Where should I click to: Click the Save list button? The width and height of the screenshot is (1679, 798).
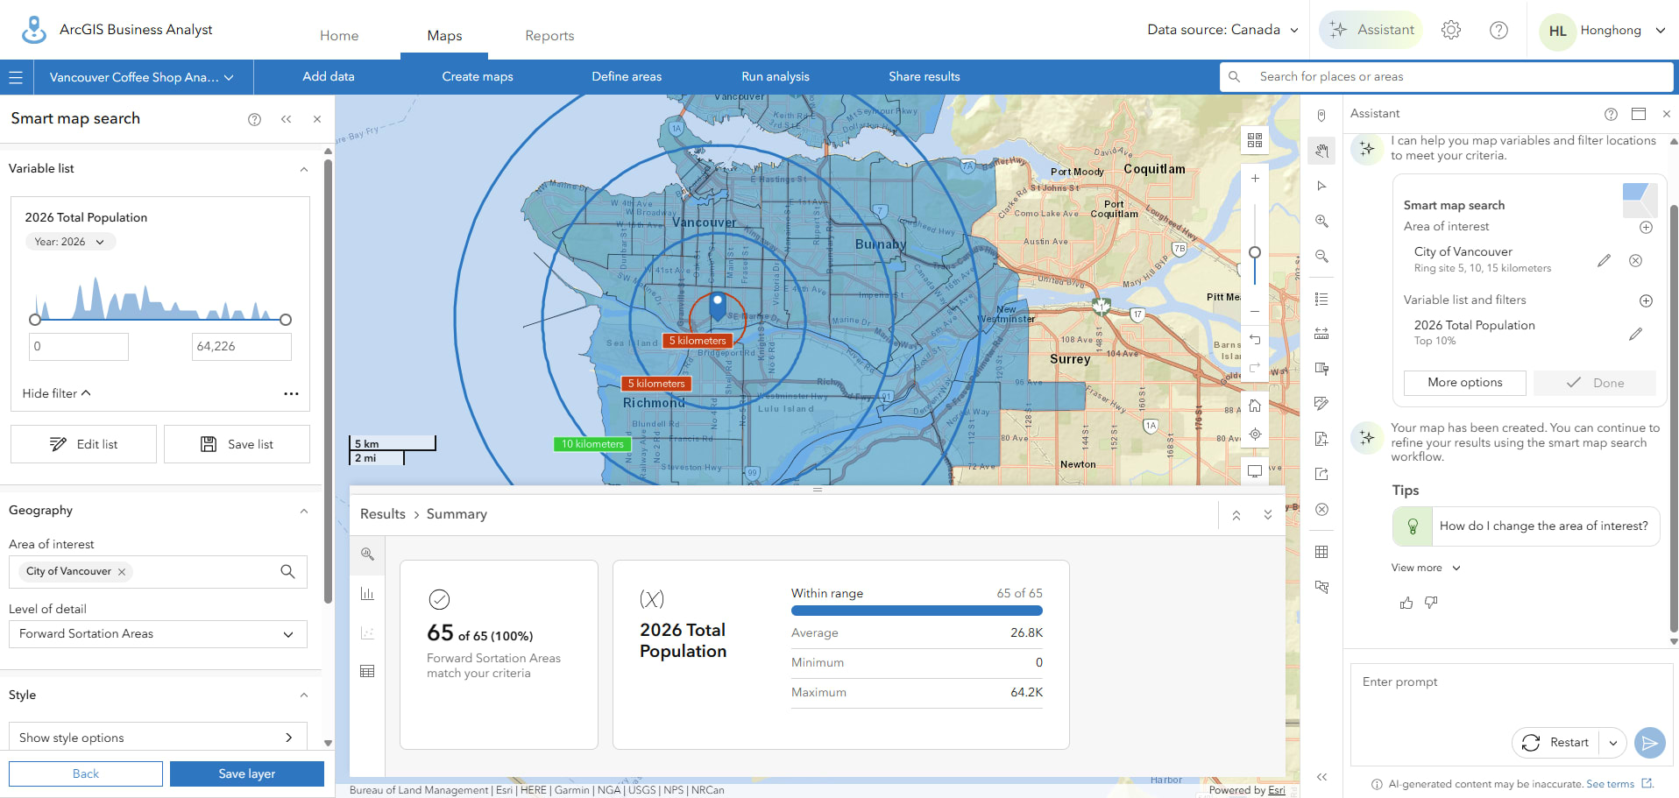click(x=237, y=444)
